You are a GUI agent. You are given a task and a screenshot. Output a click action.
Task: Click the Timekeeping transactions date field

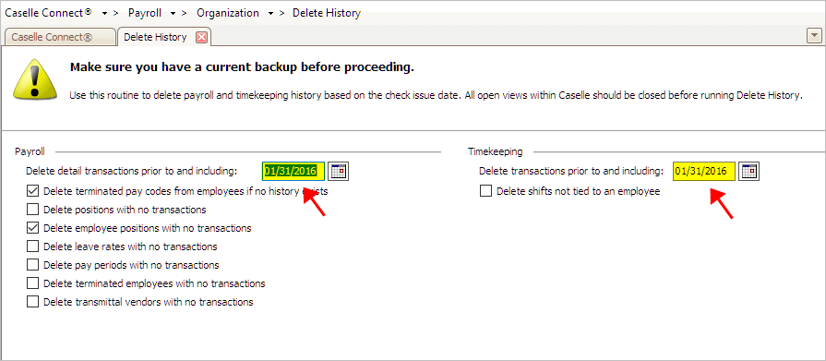point(704,172)
